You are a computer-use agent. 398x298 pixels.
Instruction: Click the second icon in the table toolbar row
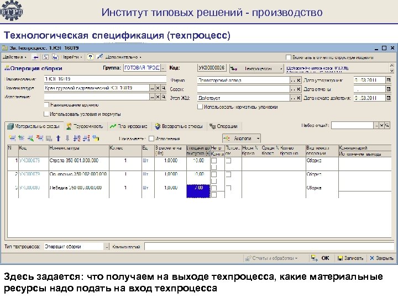coord(22,138)
